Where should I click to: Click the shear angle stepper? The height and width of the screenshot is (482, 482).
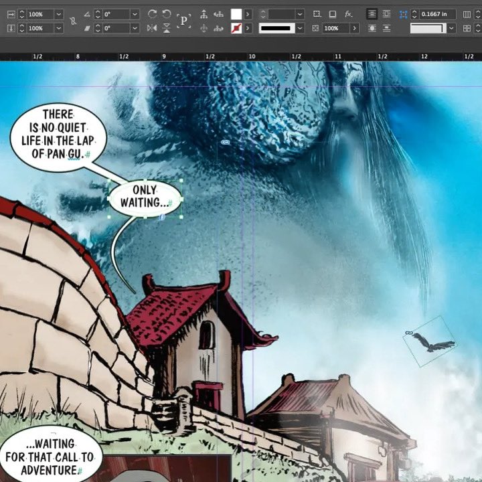click(98, 28)
